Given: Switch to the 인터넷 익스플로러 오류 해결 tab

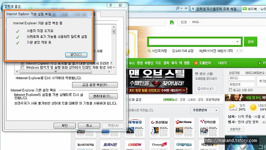Looking at the screenshot, I should click(215, 9).
